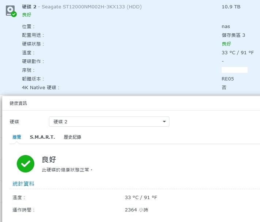Click the 儲存集區 3 allocation value
Viewport: 260px width, 222px height.
tap(233, 35)
